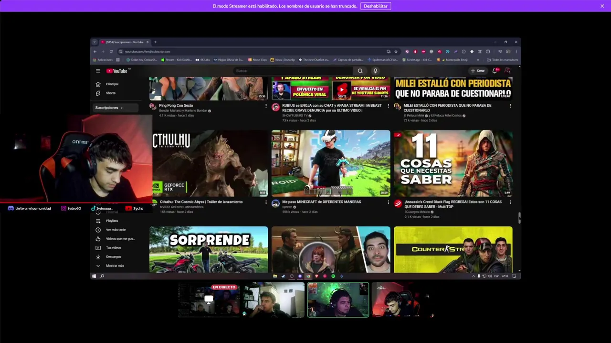Open Chrome three-dot menu
Viewport: 611px width, 343px height.
tap(516, 51)
